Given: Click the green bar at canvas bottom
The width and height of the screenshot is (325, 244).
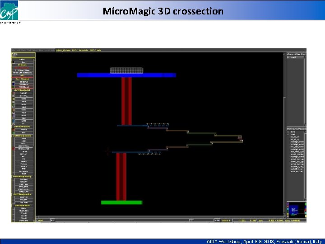Looking at the screenshot, I should pyautogui.click(x=122, y=202).
